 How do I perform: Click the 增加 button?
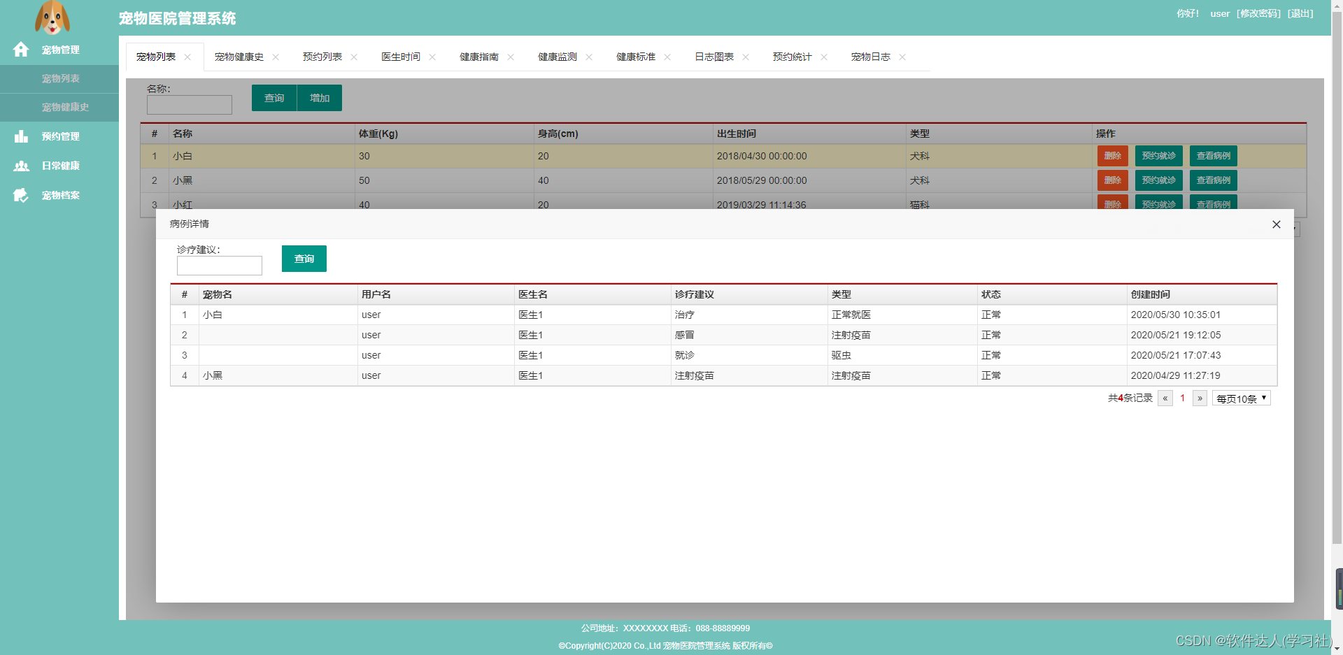tap(320, 98)
